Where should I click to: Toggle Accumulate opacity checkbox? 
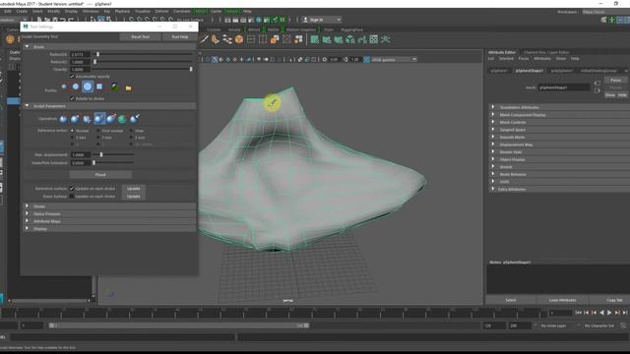point(72,77)
